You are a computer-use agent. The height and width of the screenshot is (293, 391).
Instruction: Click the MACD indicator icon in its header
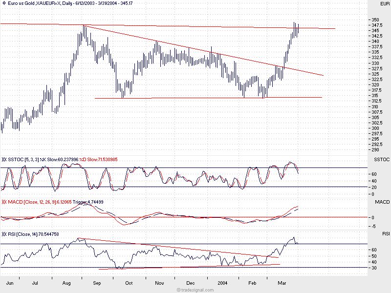tap(4, 202)
